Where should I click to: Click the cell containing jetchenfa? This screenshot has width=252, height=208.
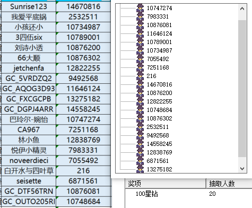pyautogui.click(x=29, y=68)
